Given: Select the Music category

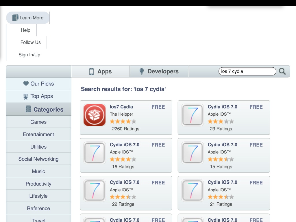Looking at the screenshot, I should [x=38, y=171].
